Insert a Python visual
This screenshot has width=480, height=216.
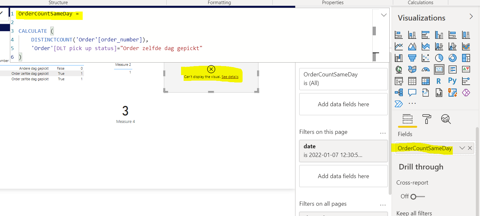(x=452, y=81)
